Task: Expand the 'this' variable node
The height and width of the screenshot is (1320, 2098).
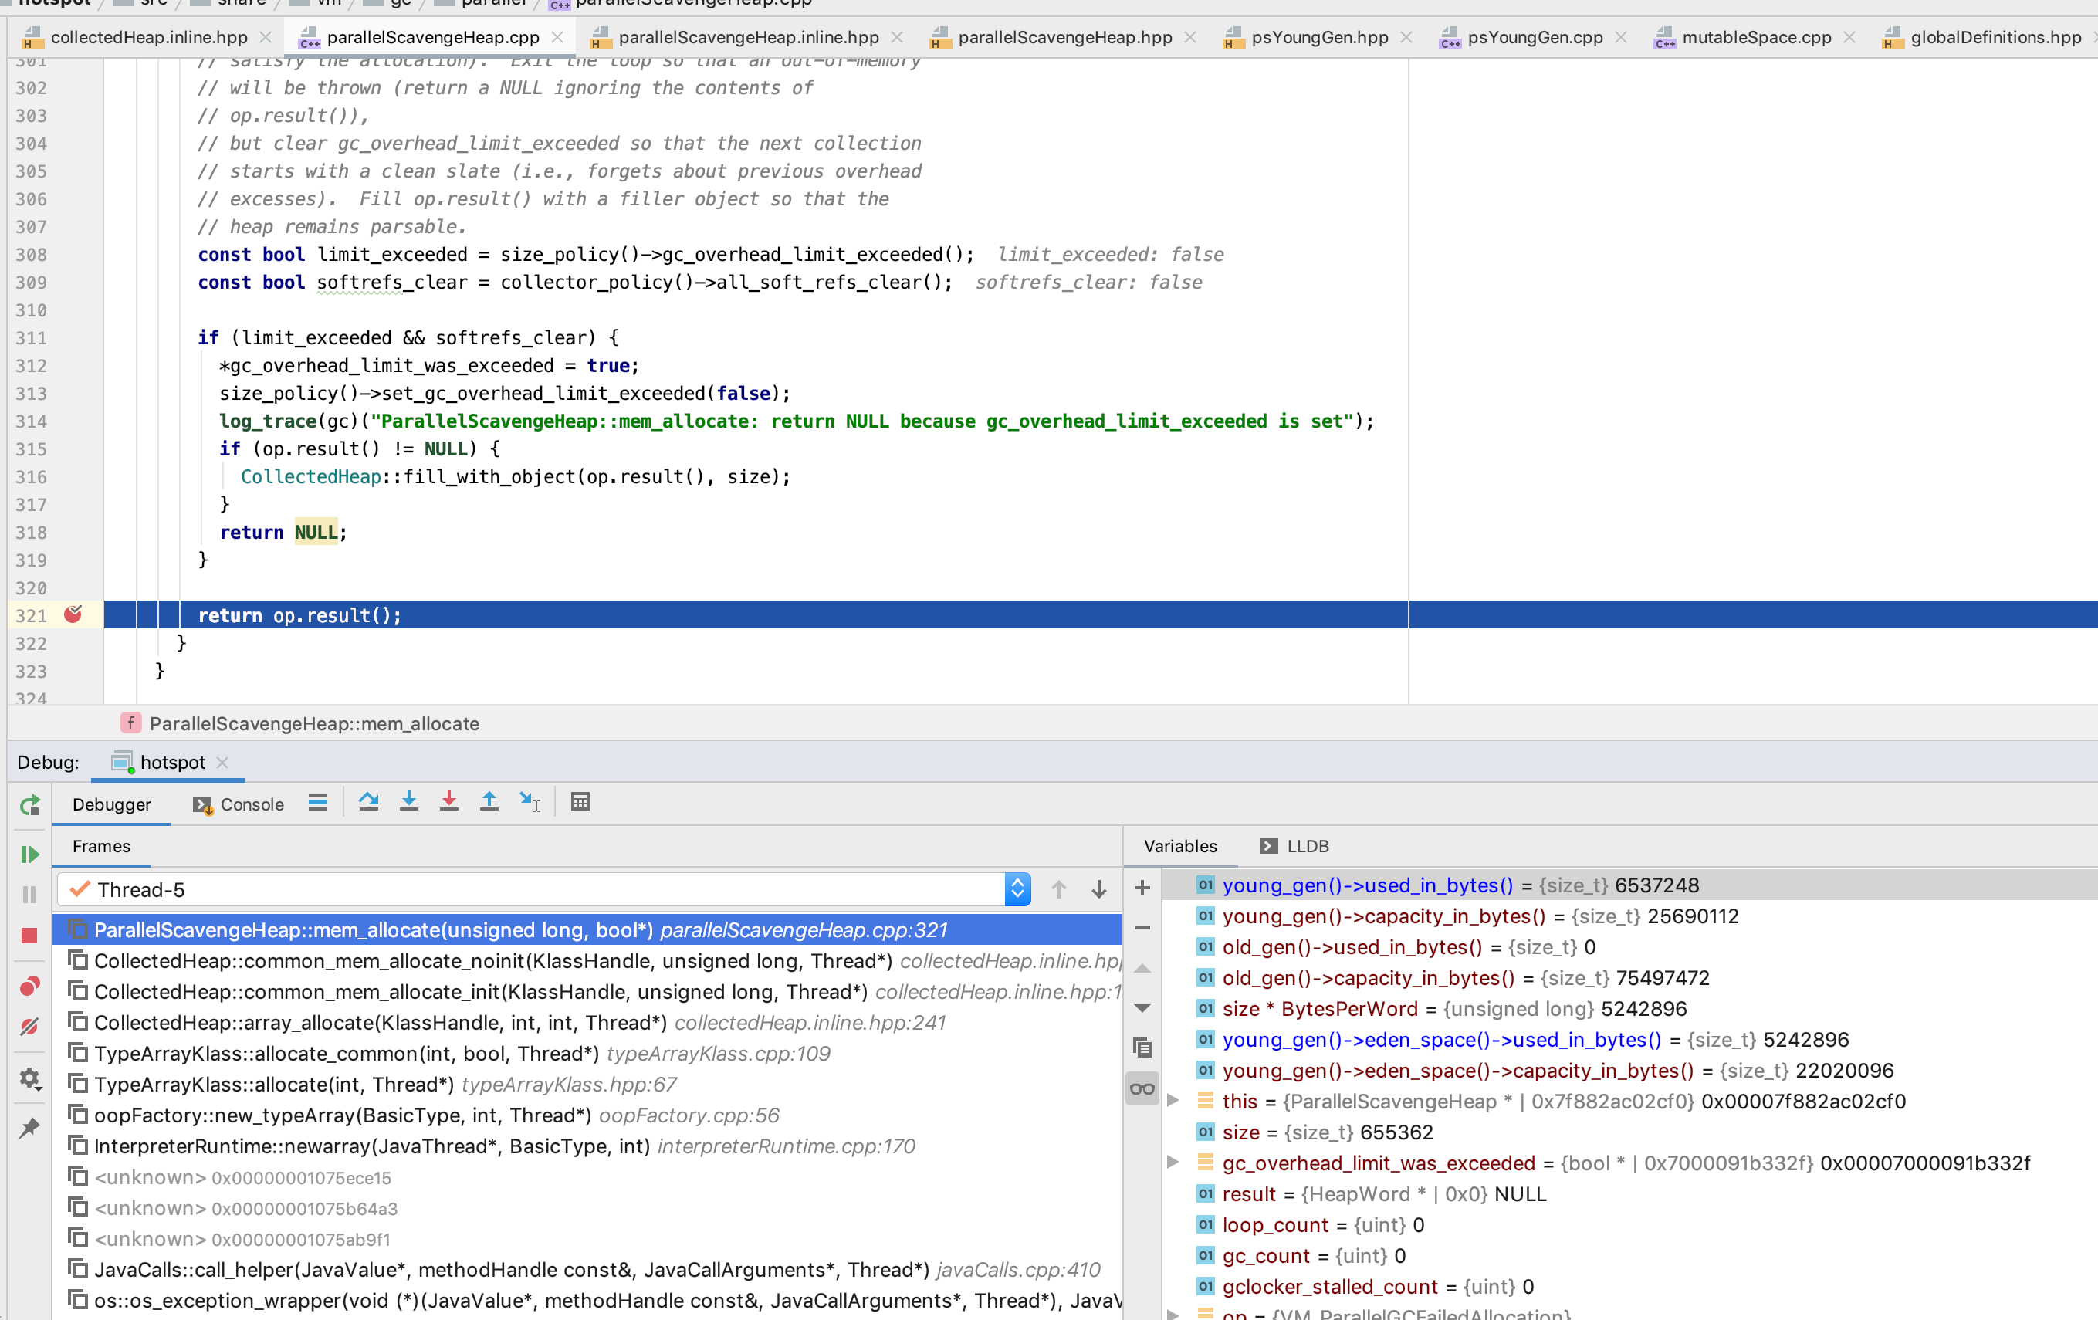Action: 1173,1102
